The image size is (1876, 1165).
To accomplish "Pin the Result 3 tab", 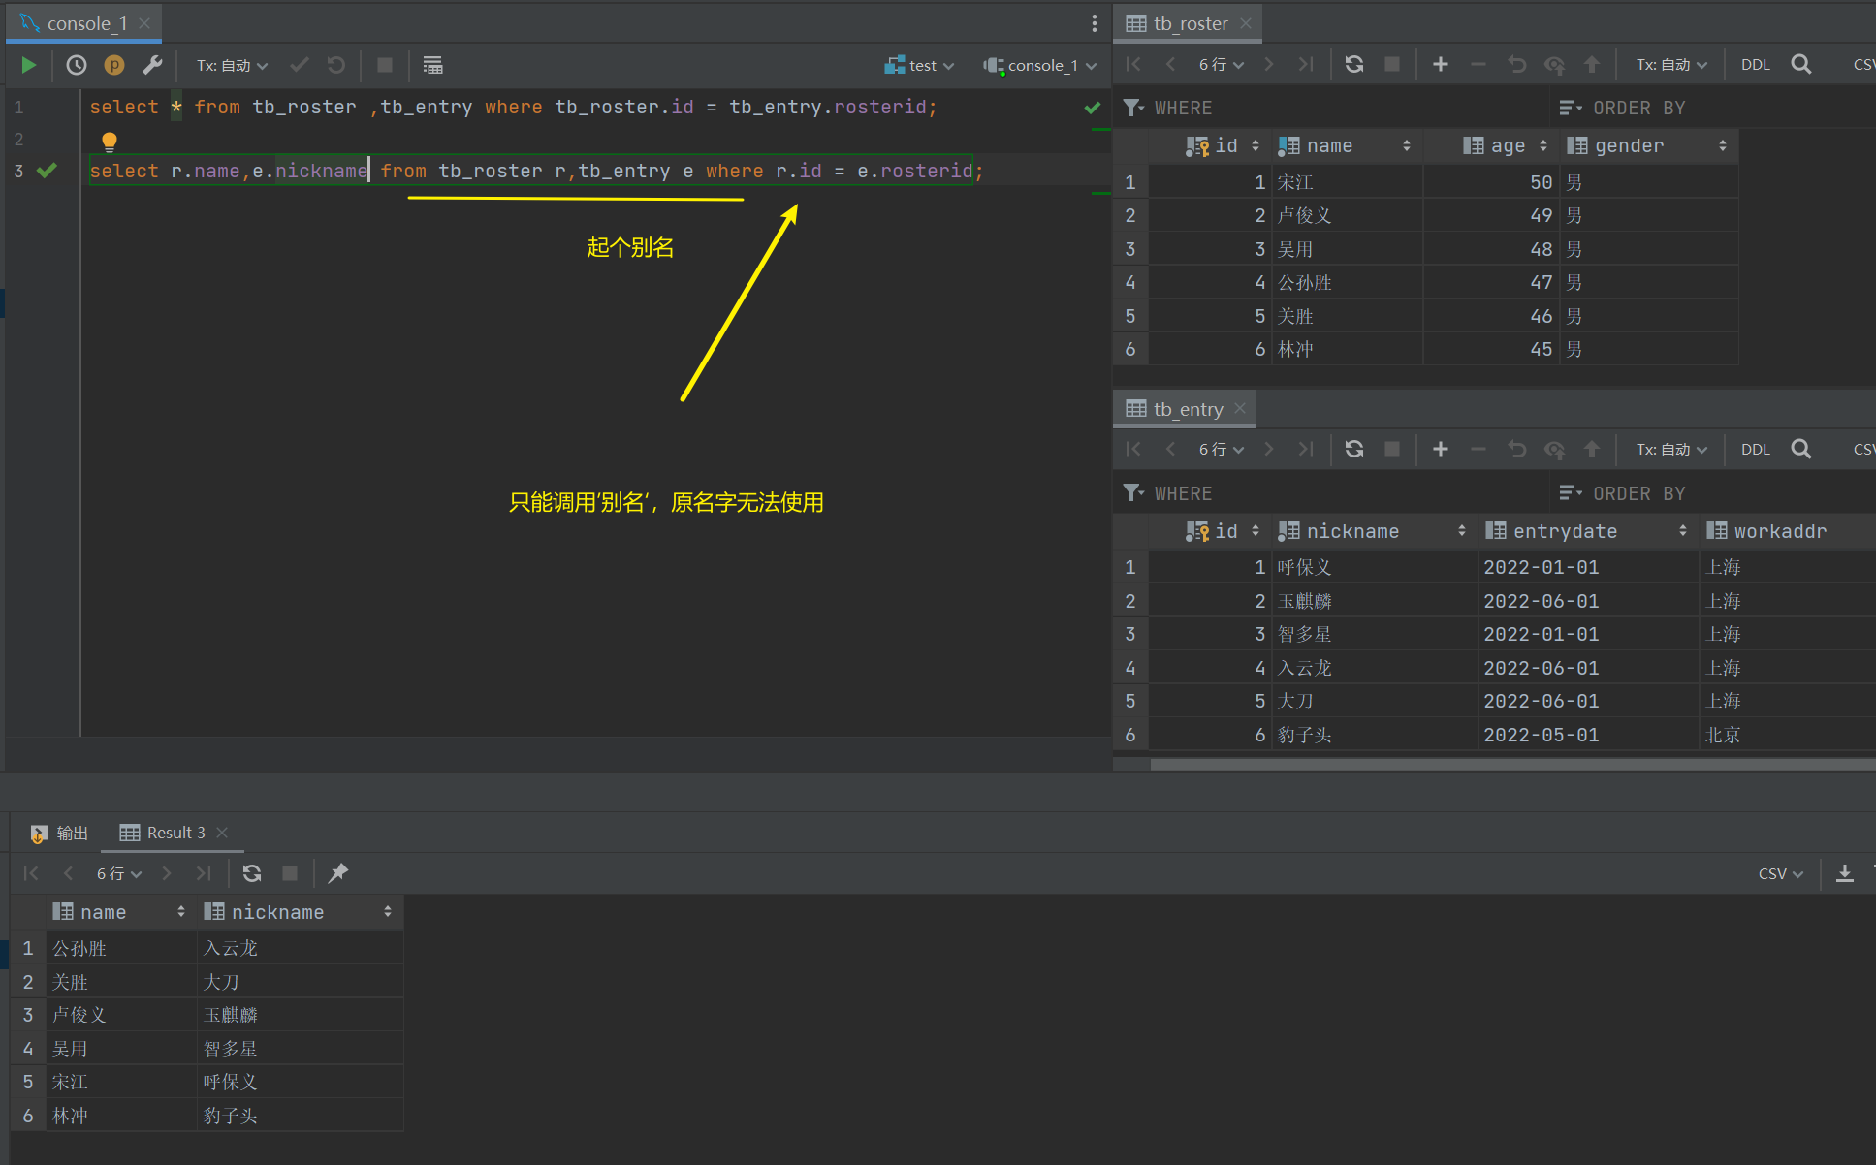I will click(x=337, y=873).
